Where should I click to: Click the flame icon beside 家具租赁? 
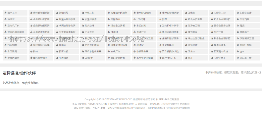click(5, 51)
